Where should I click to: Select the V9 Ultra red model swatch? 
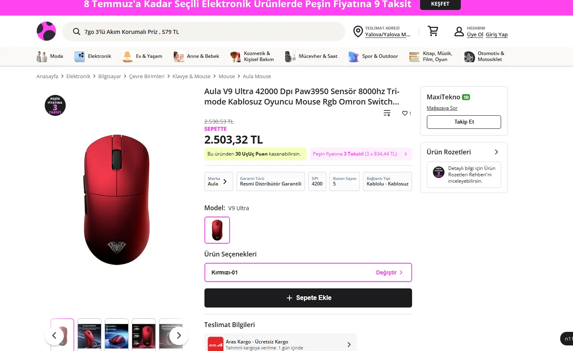point(217,230)
